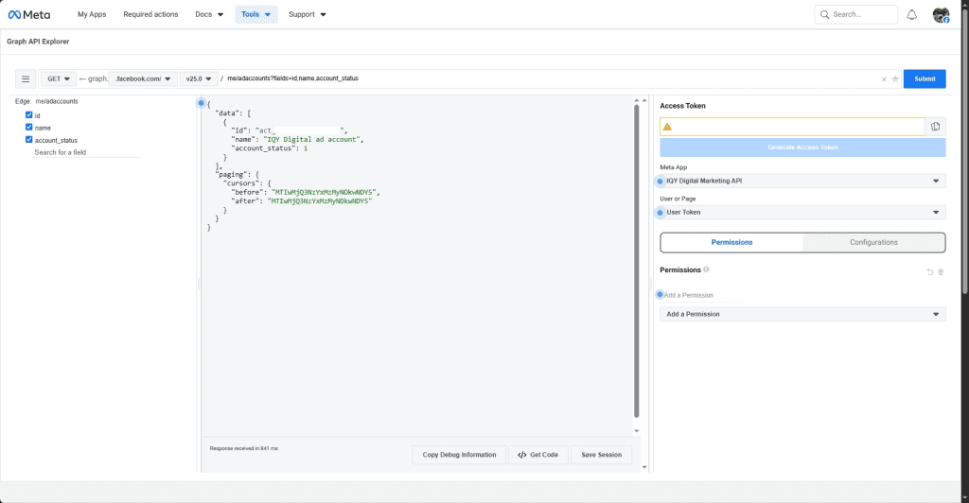This screenshot has width=969, height=503.
Task: Open Required actions
Action: [x=150, y=14]
